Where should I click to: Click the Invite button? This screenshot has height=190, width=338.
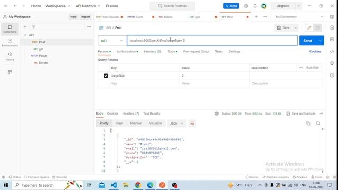click(x=231, y=6)
